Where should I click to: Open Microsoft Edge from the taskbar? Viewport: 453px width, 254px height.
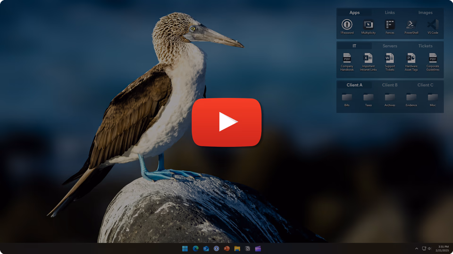(x=195, y=248)
